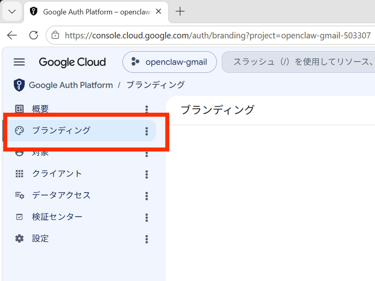Viewport: 375px width, 281px height.
Task: Click the site info lock icon
Action: [x=55, y=36]
